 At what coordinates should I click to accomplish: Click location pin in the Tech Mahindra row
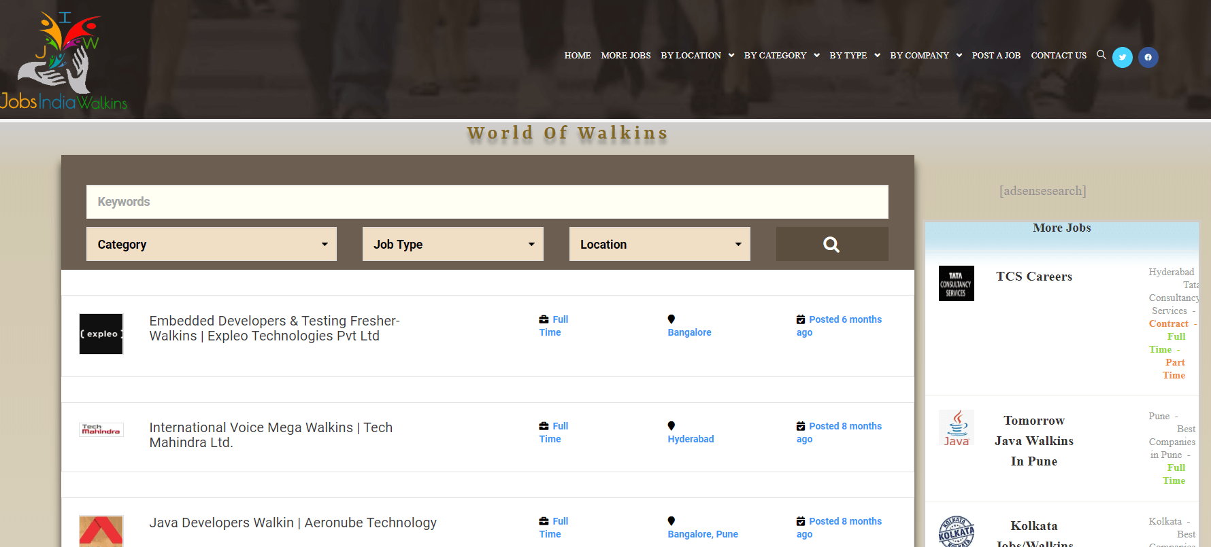click(x=671, y=426)
